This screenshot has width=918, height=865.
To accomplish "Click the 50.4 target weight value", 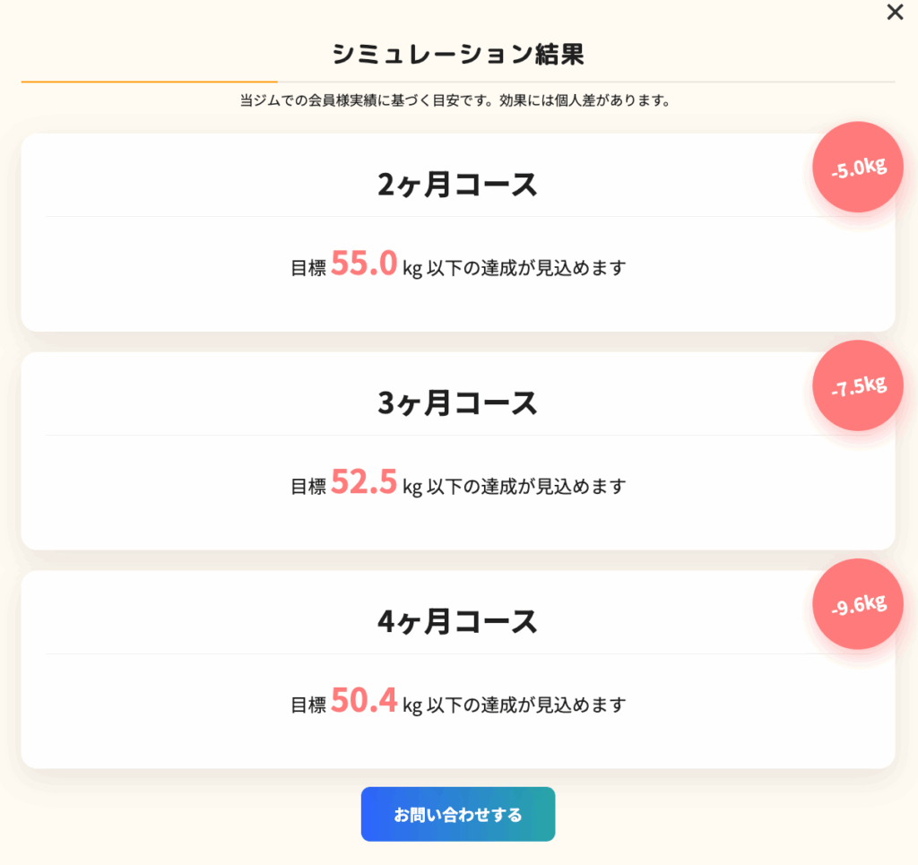I will tap(365, 700).
